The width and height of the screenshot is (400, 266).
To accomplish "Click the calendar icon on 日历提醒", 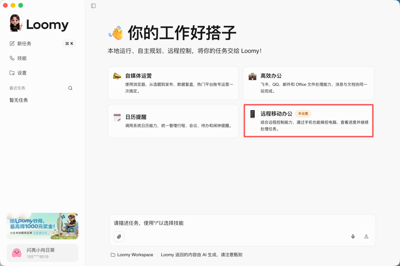I will (x=117, y=117).
